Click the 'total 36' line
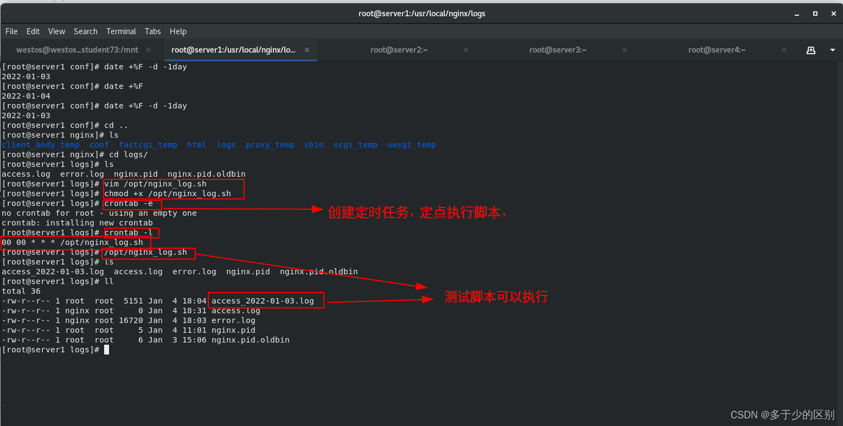 tap(21, 291)
